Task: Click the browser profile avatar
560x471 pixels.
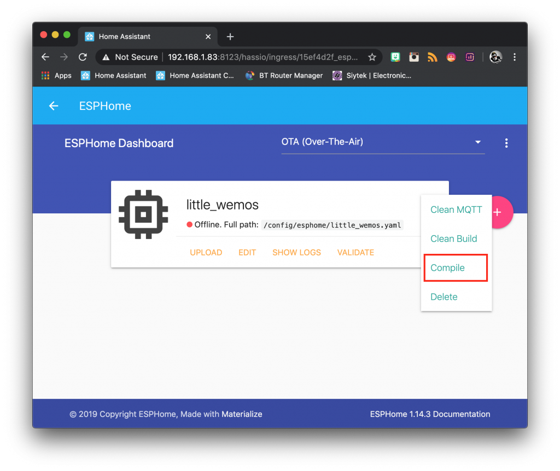Action: tap(495, 57)
